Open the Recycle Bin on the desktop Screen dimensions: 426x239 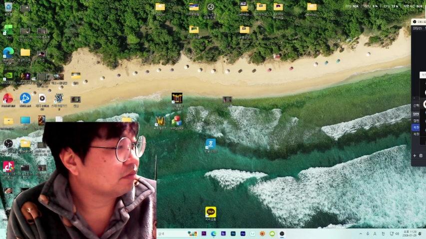tap(8, 7)
